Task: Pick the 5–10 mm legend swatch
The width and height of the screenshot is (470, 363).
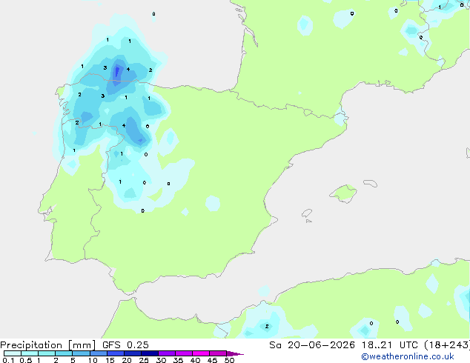Action: point(81,353)
